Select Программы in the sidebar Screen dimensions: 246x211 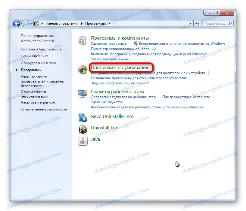31,70
